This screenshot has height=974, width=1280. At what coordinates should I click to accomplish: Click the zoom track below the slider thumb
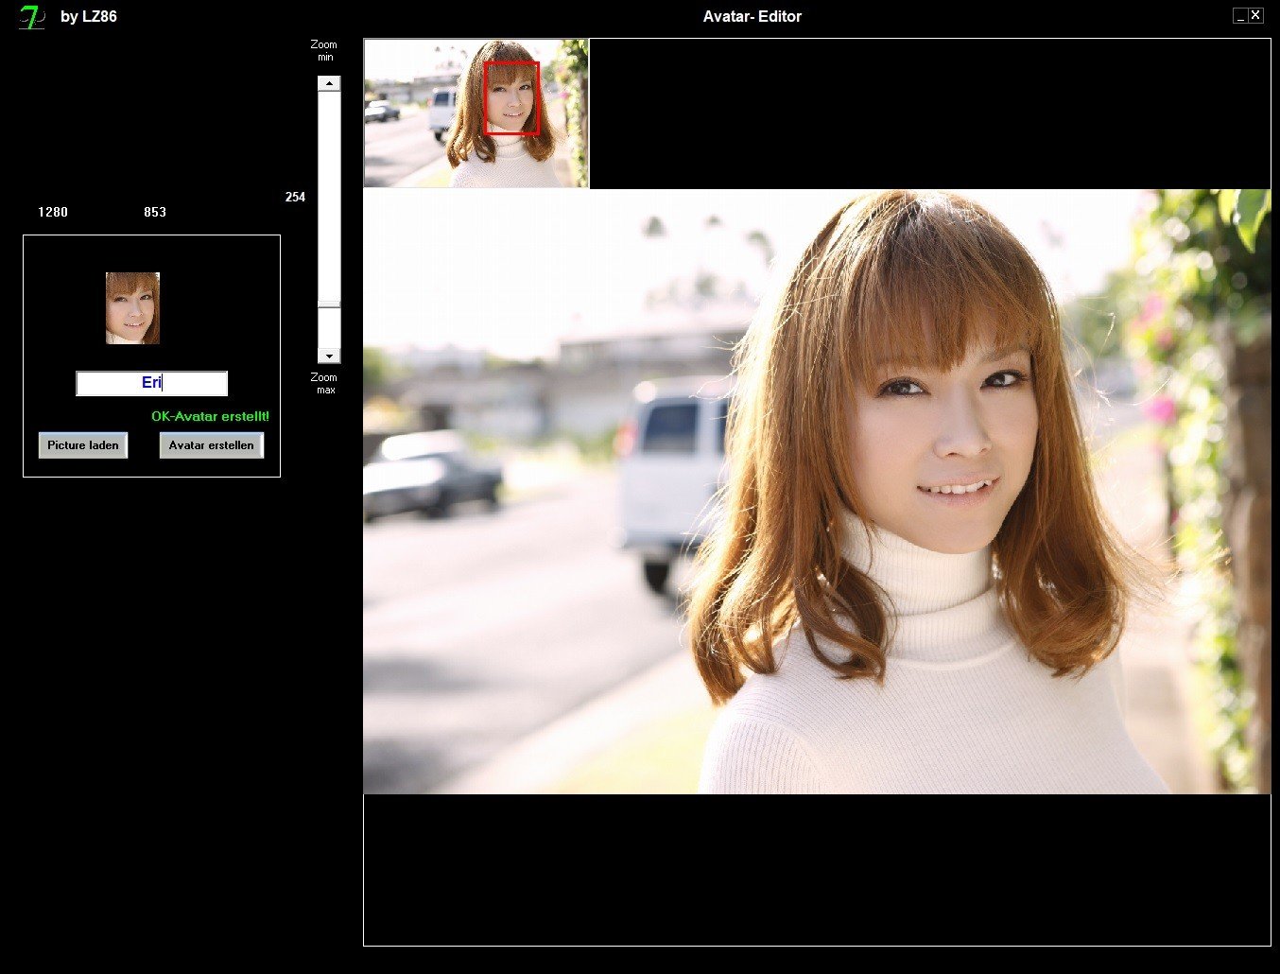tap(329, 329)
